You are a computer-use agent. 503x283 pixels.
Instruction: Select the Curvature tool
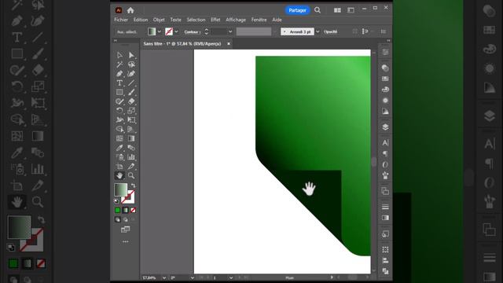(x=131, y=74)
